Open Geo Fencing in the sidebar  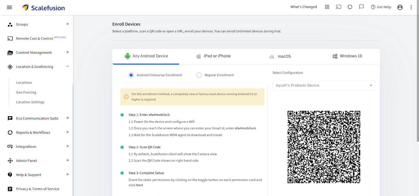point(26,92)
